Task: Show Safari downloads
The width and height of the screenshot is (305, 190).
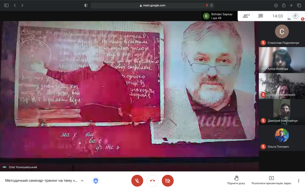Action: (276, 5)
